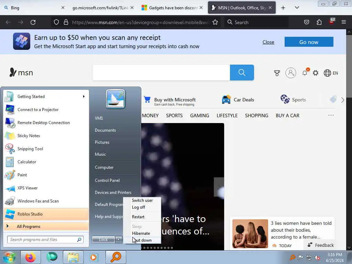
Task: Click the MSN sign-in profile icon
Action: pos(291,73)
